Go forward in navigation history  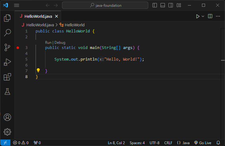tap(56, 6)
